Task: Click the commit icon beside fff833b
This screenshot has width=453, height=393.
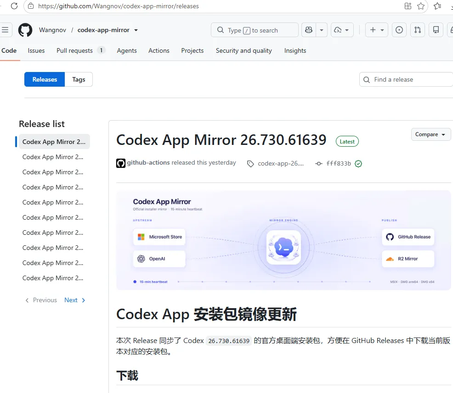Action: pos(319,164)
